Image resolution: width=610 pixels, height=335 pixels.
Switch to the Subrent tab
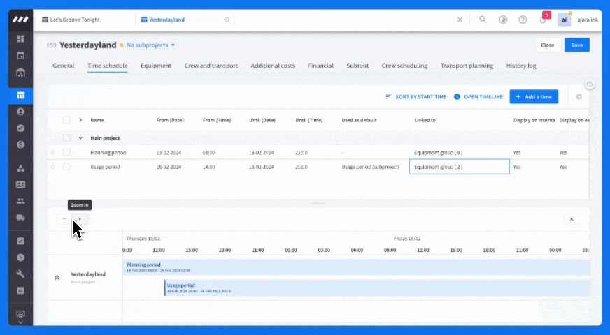point(357,66)
